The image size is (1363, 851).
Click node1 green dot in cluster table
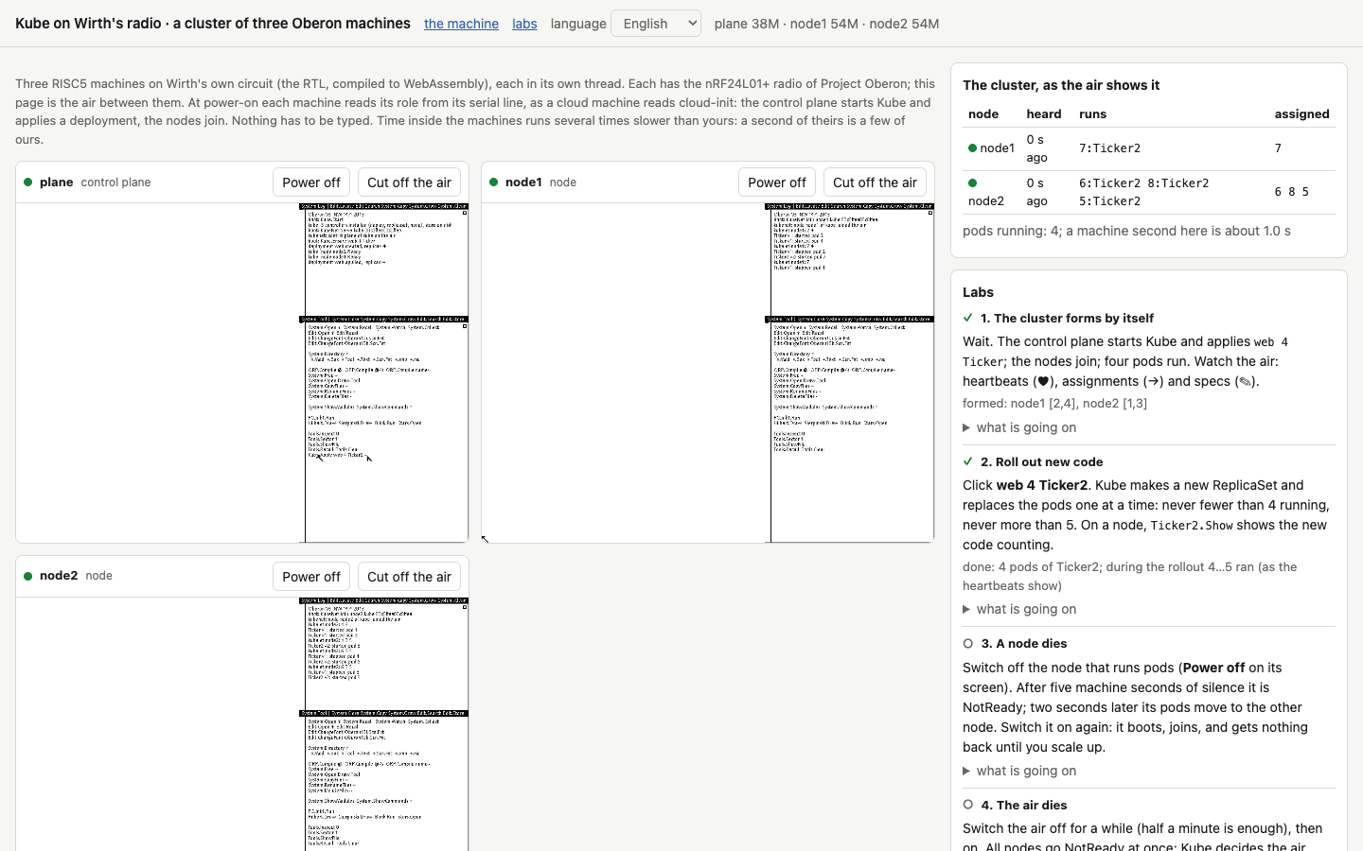tap(972, 148)
